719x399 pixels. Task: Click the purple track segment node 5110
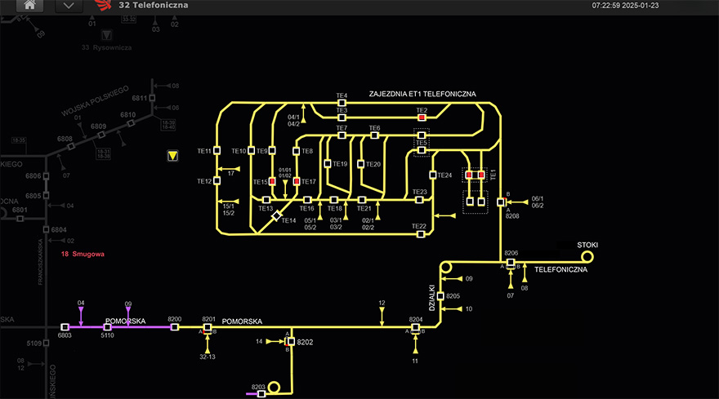point(107,327)
